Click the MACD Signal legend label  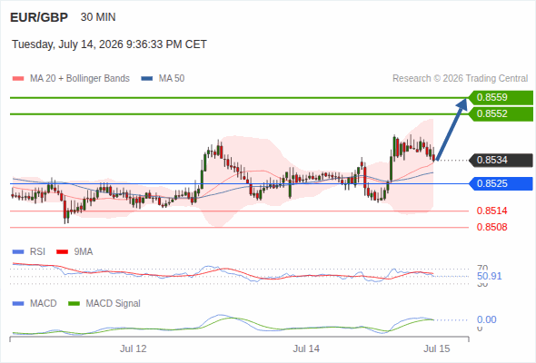coord(114,304)
